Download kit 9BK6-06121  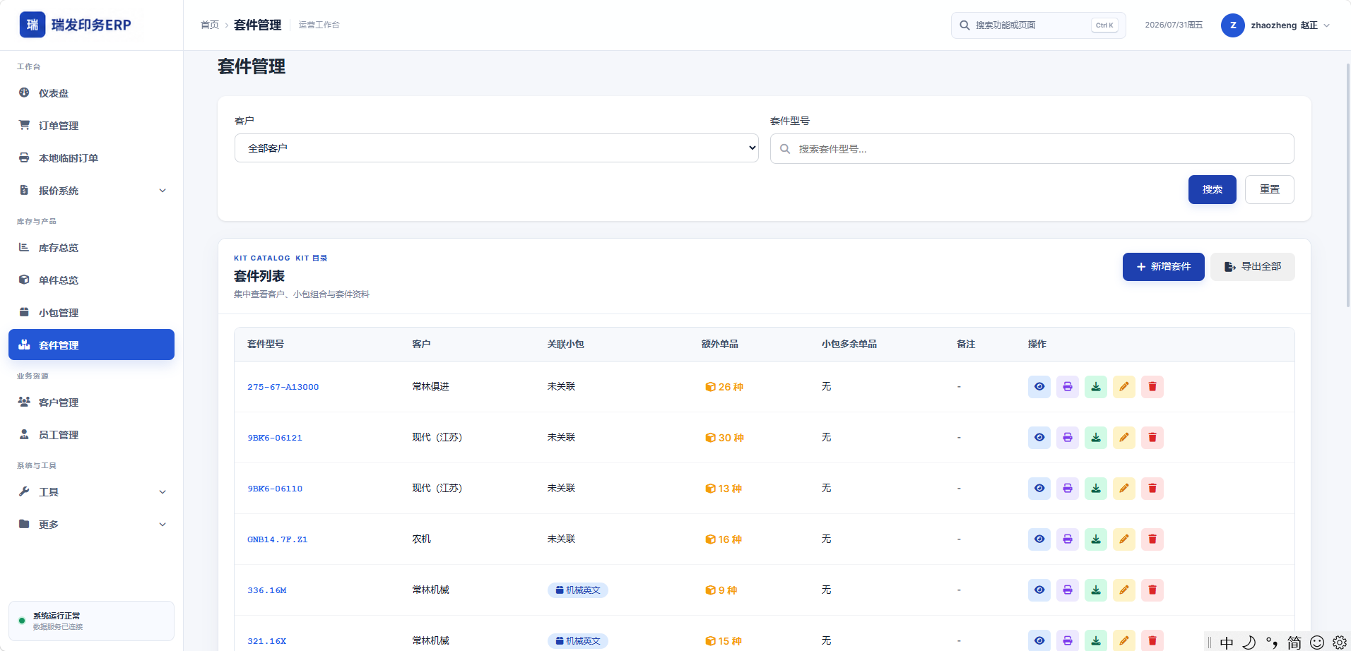point(1096,438)
